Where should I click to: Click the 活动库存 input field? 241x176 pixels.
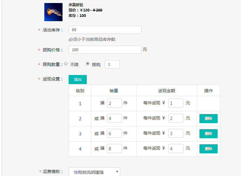tap(105, 30)
